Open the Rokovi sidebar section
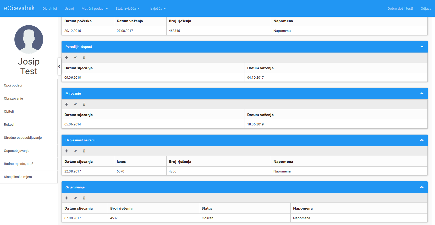Image resolution: width=435 pixels, height=225 pixels. [x=29, y=125]
